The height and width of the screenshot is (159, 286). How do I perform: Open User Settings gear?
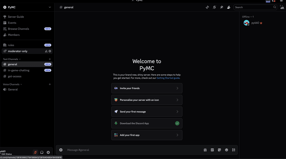(x=48, y=152)
